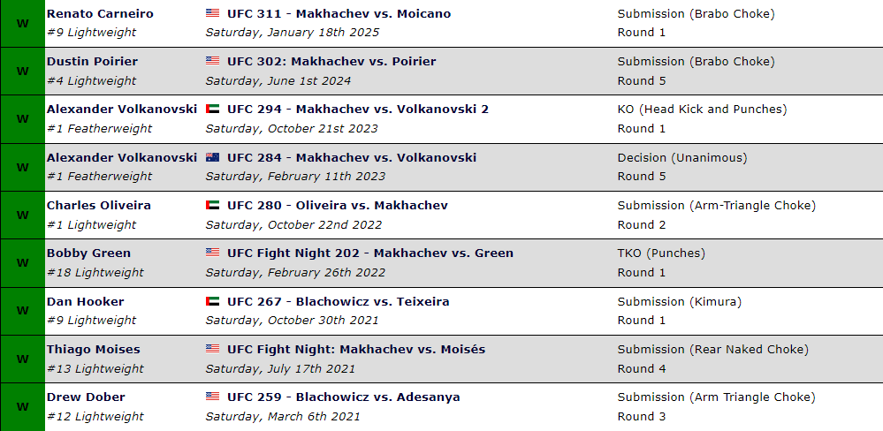Click the green W result cell for Thiago Moises
Viewport: 883px width, 431px height.
point(22,359)
